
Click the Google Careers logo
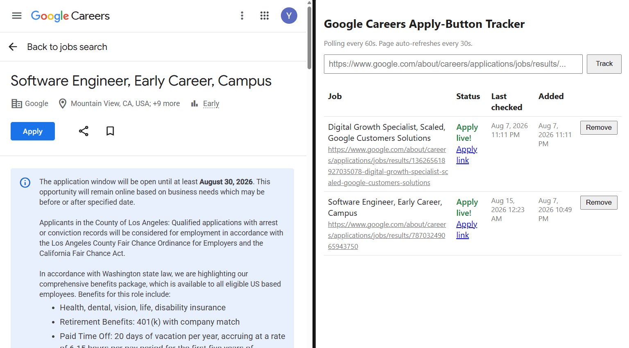(70, 16)
